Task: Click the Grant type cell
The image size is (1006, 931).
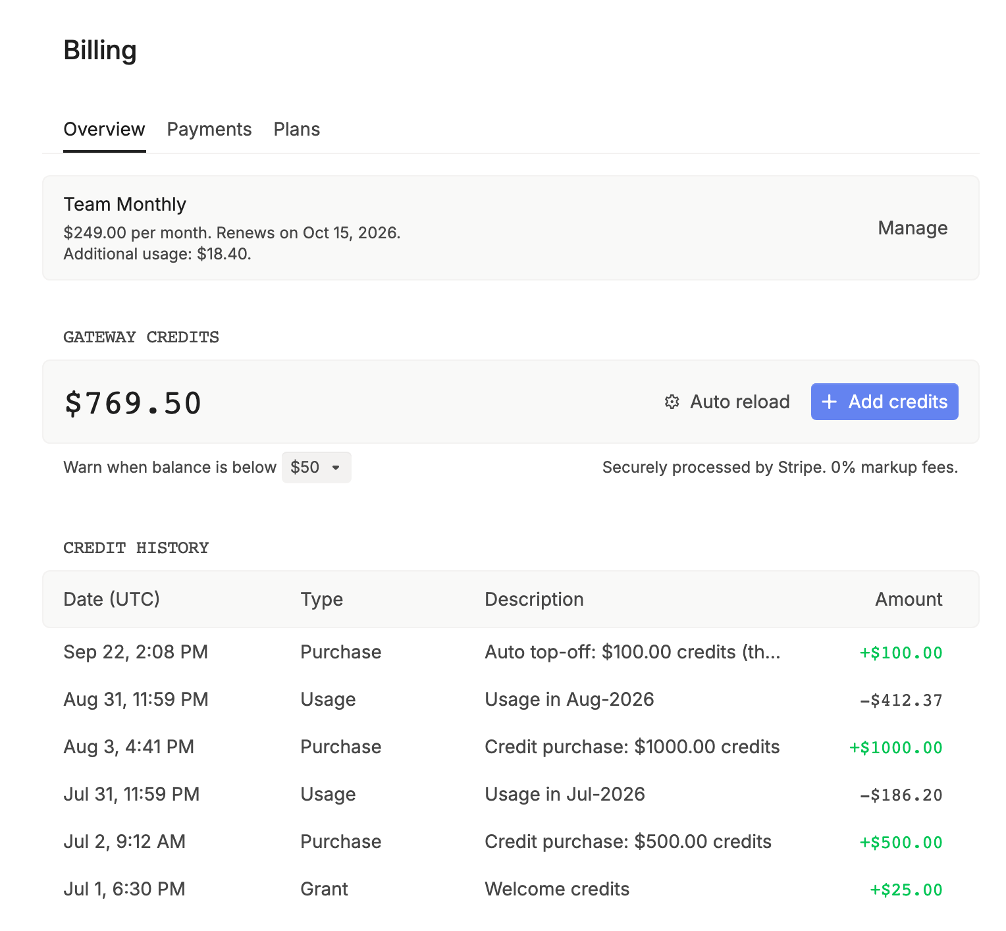Action: [324, 889]
